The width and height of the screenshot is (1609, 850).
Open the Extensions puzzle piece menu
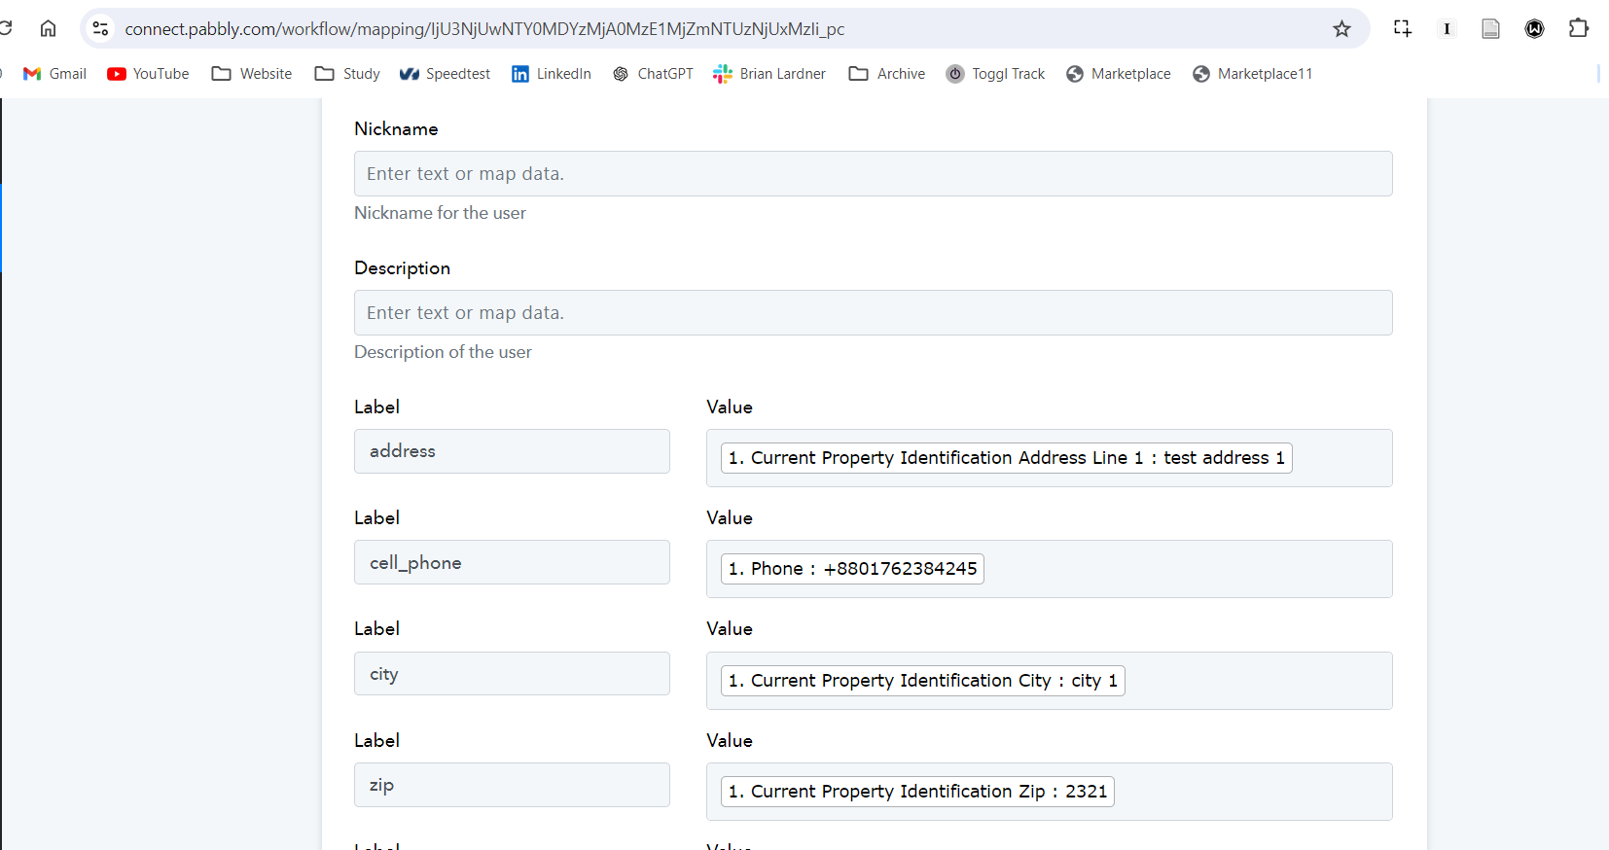(1578, 28)
